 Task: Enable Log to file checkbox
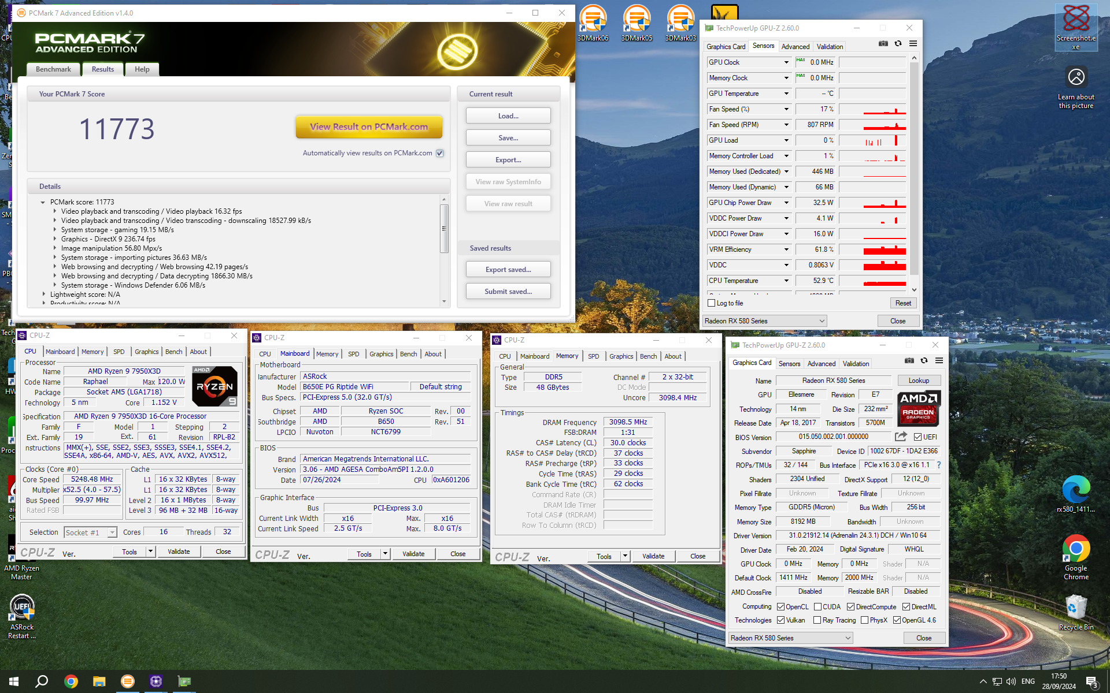[712, 303]
